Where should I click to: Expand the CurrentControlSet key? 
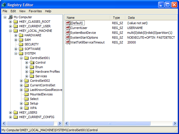21,85
